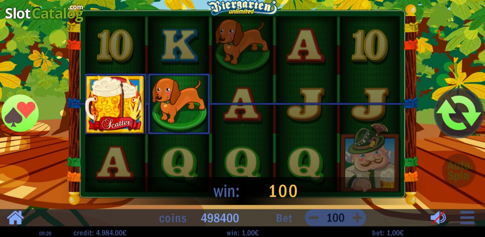The image size is (485, 237).
Task: Click the beer mugs Scatter symbol
Action: pos(115,104)
